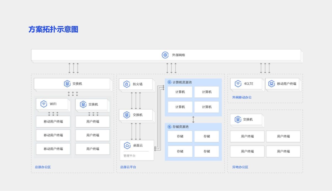Click the first 计算机 box
Screen dimensions: 332x191
180,92
